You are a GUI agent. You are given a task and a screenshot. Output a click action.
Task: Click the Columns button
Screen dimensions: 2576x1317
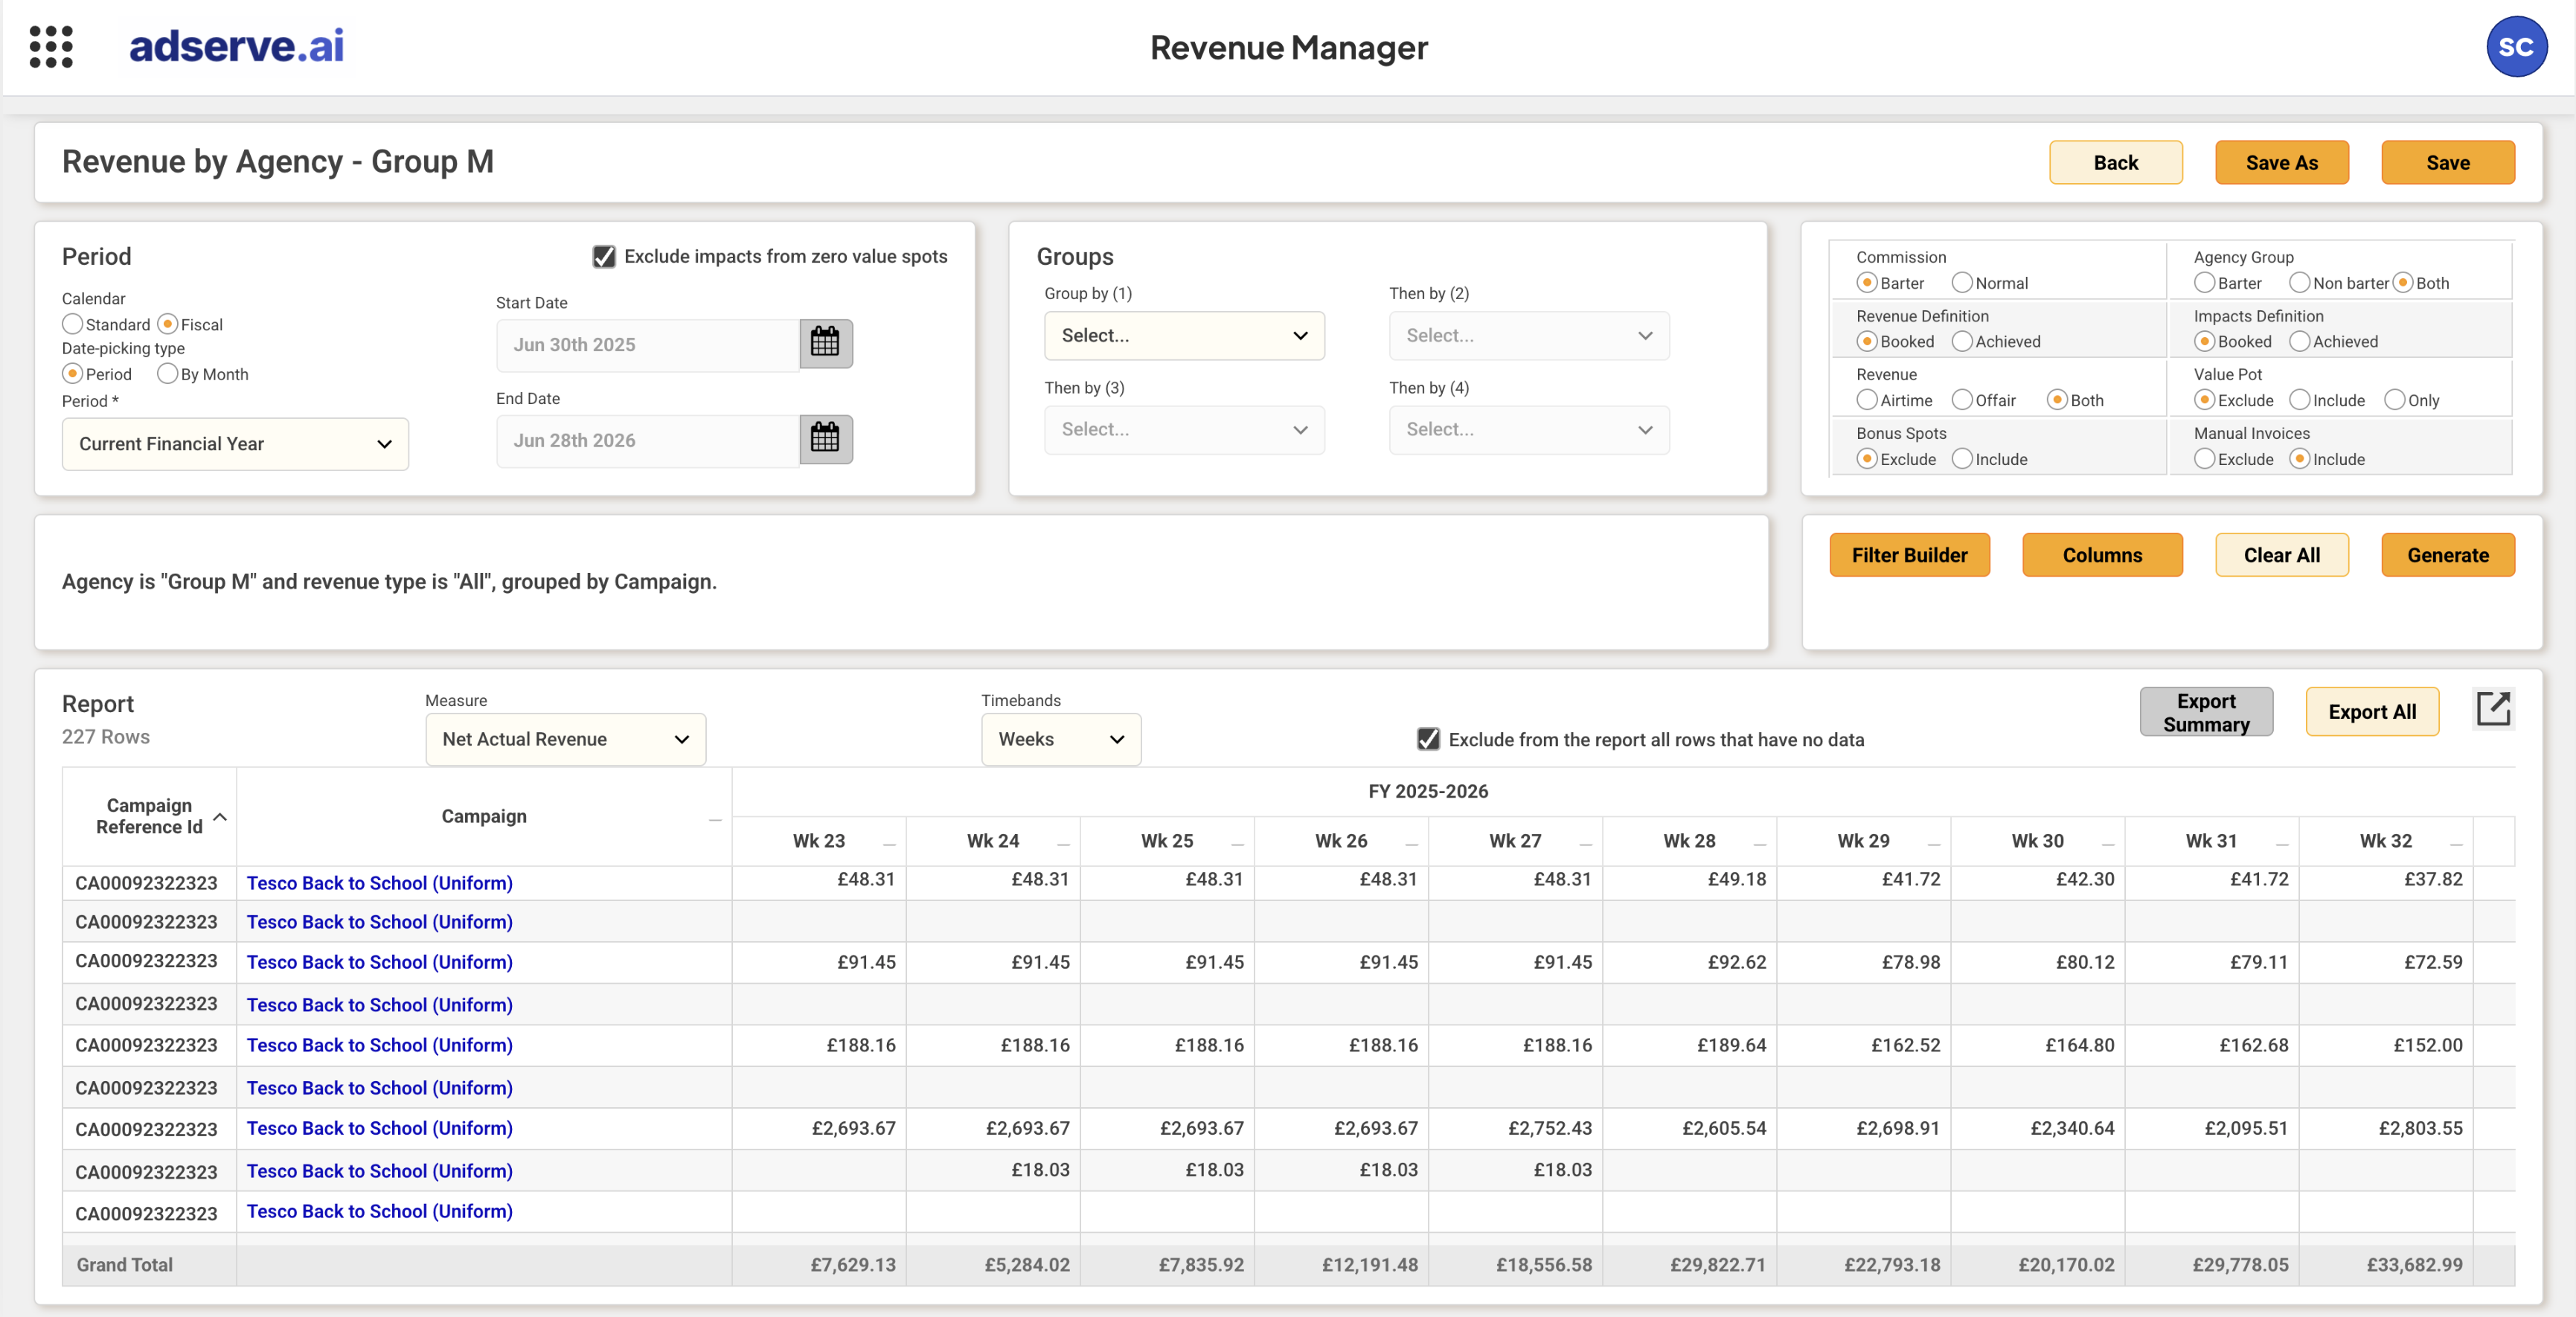click(x=2102, y=555)
